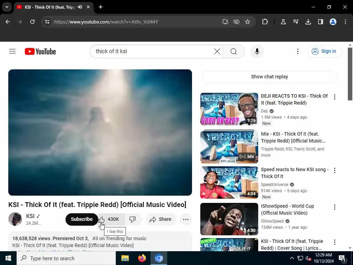Open Chrome three-dot main menu
This screenshot has height=265, width=353.
[x=345, y=22]
